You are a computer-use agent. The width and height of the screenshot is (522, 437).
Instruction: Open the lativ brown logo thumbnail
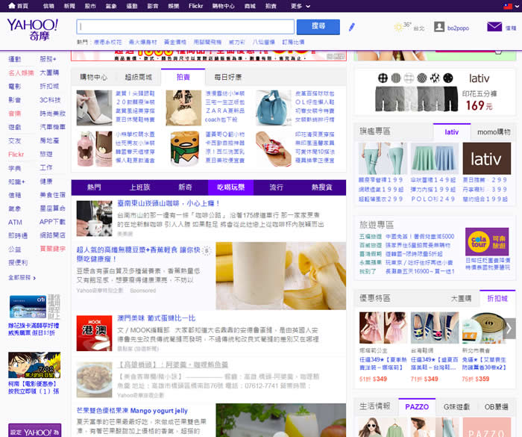[x=486, y=158]
